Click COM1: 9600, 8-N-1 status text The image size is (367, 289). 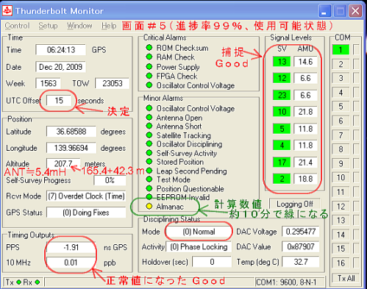pos(286,282)
